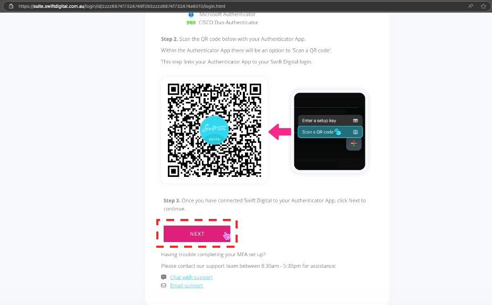Click 'This step links your Authenticator App' sentence
Screen dimensions: 492x305
[x=237, y=61]
